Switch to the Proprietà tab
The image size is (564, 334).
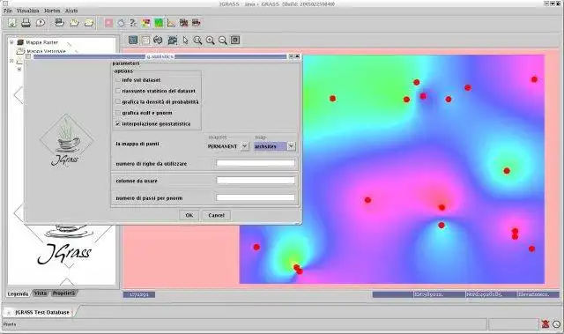coord(63,293)
